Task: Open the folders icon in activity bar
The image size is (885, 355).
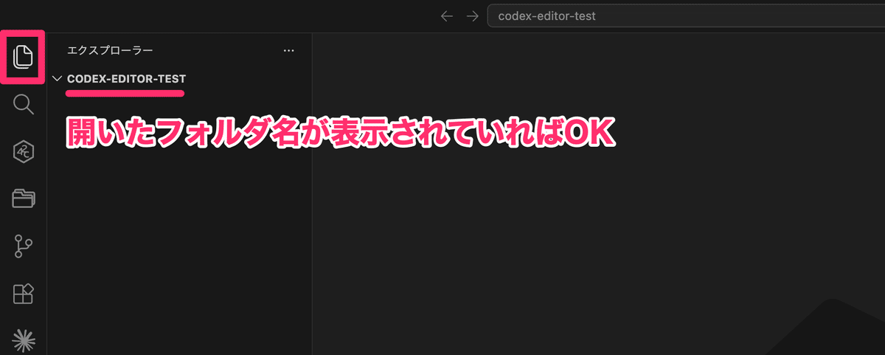Action: [24, 199]
